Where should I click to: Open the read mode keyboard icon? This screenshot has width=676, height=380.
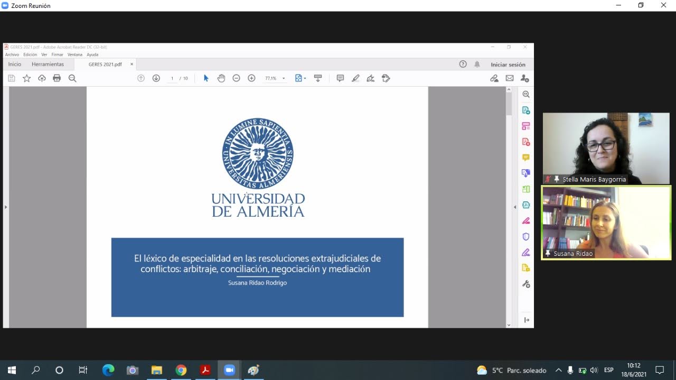pyautogui.click(x=318, y=78)
